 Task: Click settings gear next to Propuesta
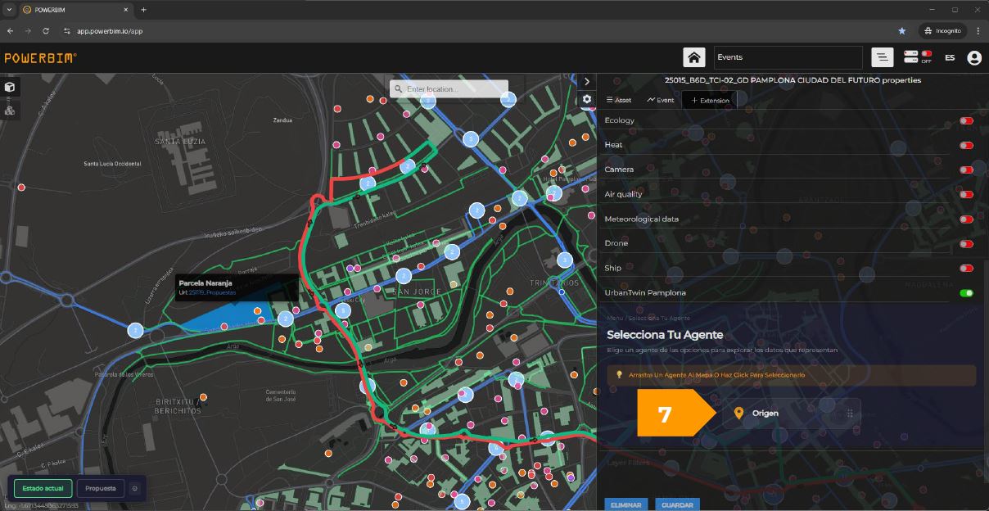[x=135, y=488]
